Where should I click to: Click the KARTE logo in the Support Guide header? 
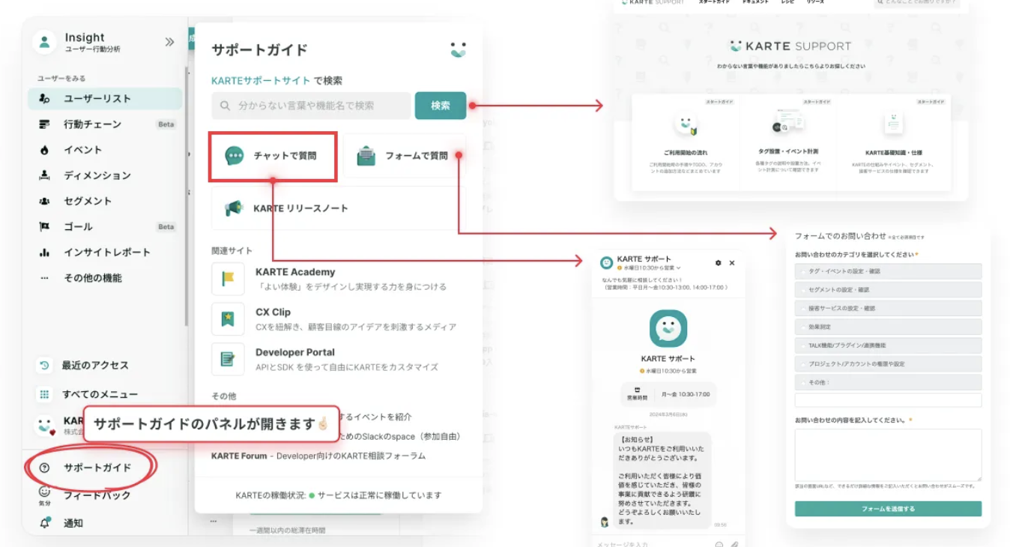(x=458, y=49)
